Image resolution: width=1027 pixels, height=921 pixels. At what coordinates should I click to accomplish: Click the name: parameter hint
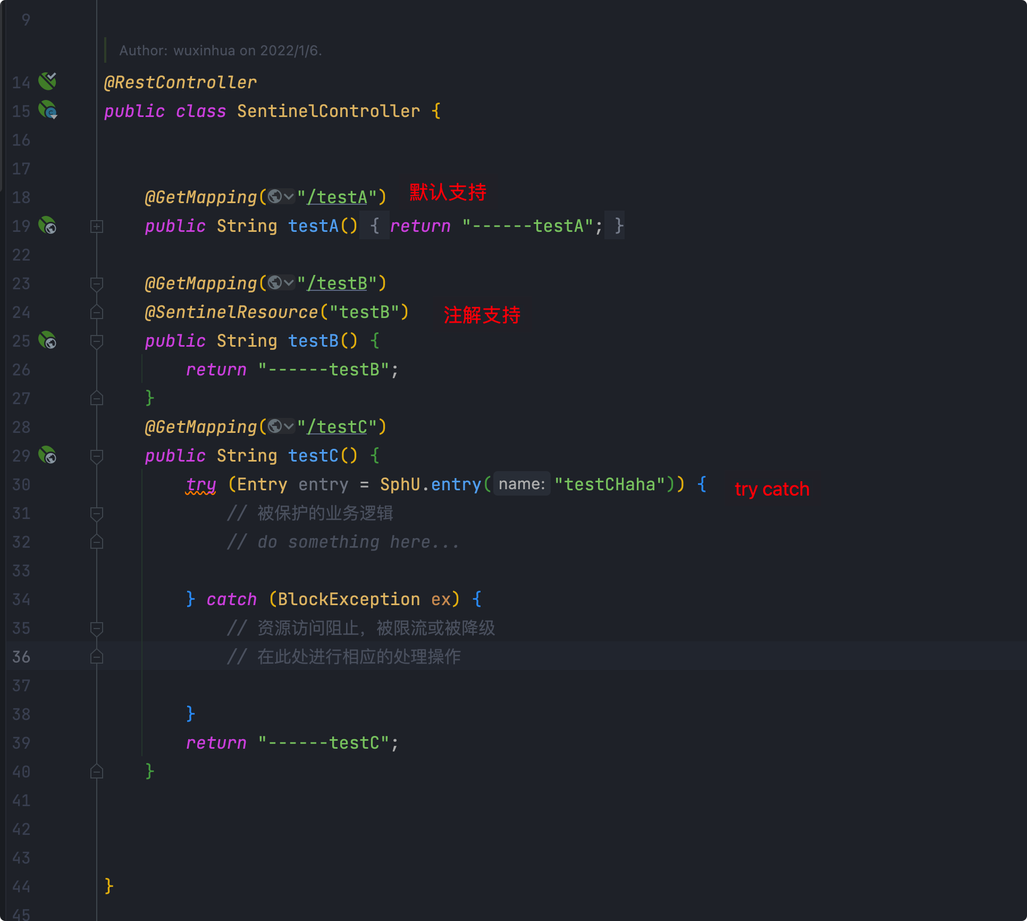[521, 484]
